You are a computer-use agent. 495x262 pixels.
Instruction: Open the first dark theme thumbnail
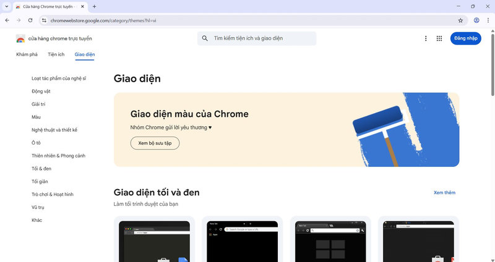pos(154,241)
